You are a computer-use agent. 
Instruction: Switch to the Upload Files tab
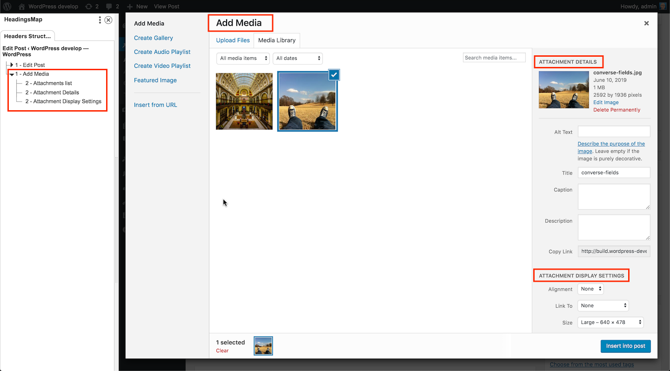233,40
